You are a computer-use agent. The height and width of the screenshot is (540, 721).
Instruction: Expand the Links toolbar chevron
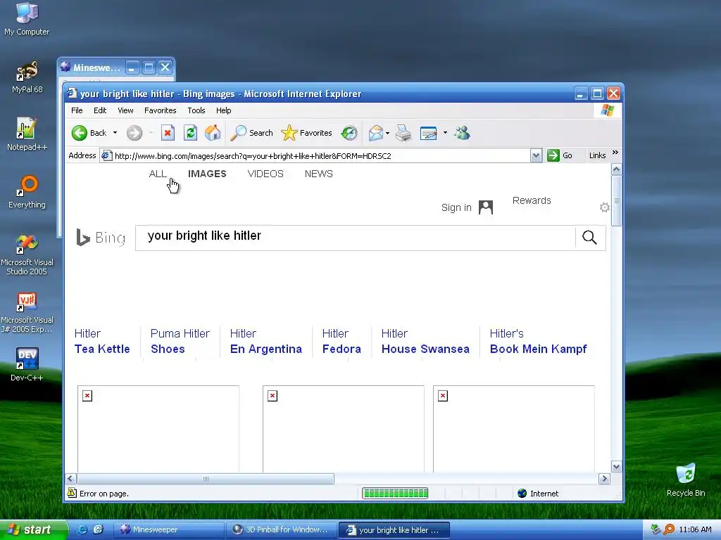tap(615, 153)
